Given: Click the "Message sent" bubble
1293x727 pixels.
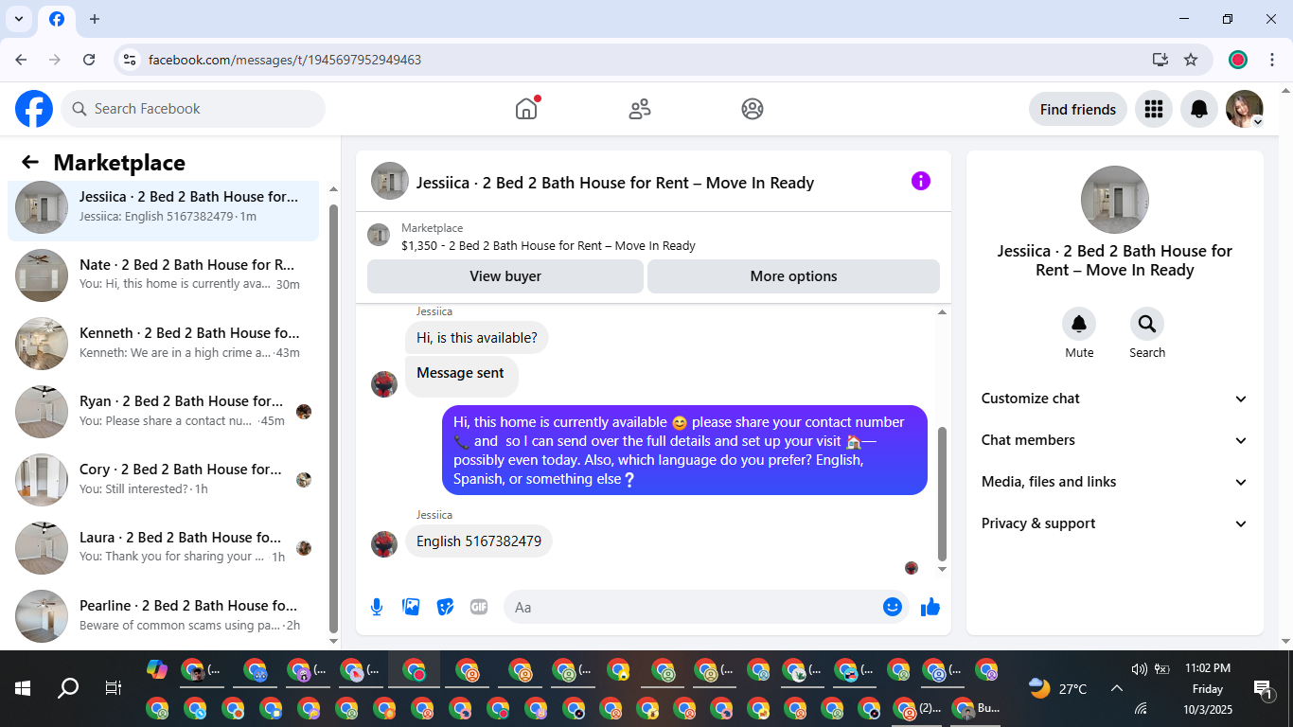Looking at the screenshot, I should click(461, 376).
